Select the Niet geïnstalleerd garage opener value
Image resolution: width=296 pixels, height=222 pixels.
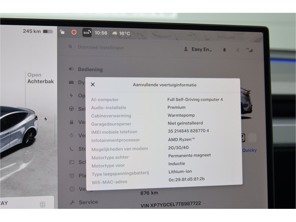(185, 123)
